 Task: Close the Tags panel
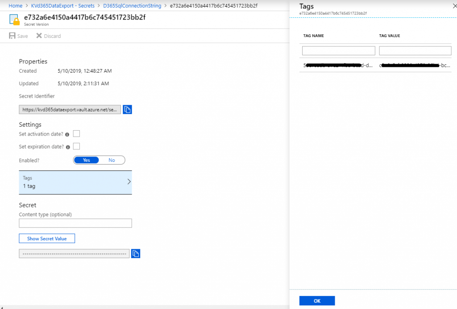coord(455,6)
